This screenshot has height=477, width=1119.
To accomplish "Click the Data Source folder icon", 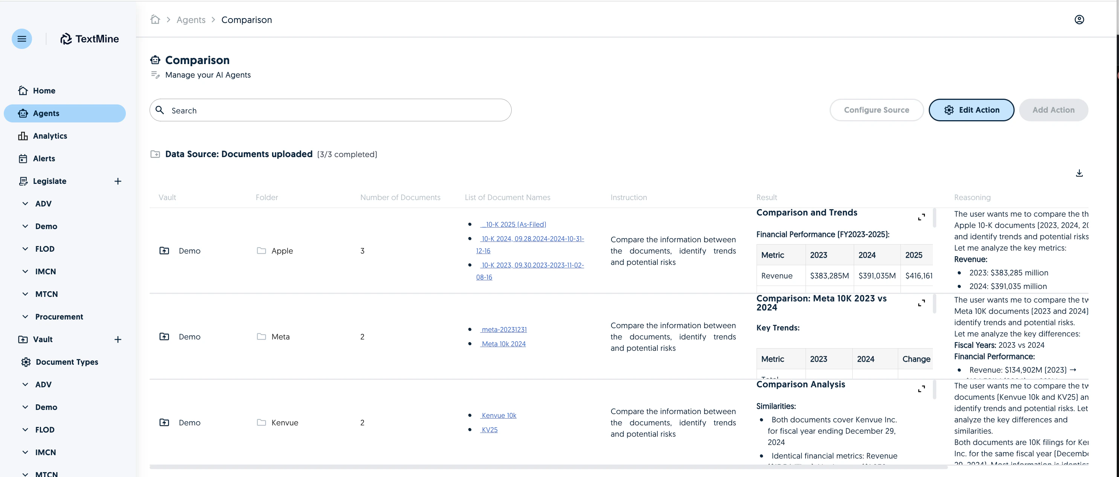I will click(x=155, y=154).
